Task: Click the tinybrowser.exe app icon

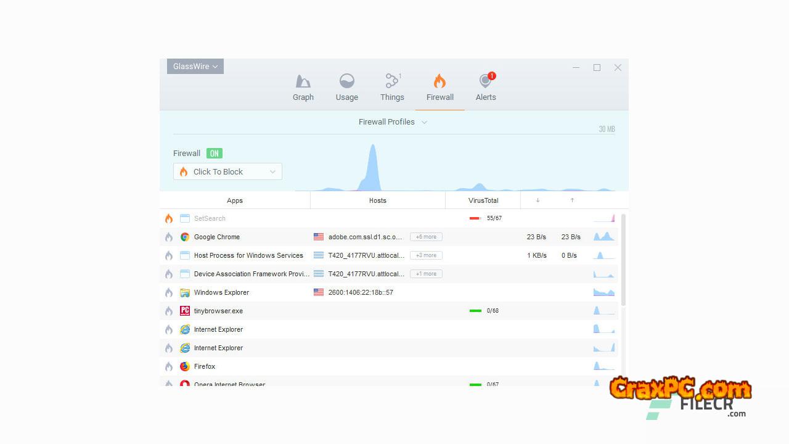Action: 185,311
